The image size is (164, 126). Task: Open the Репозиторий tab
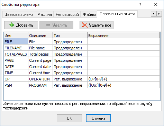click(x=67, y=14)
